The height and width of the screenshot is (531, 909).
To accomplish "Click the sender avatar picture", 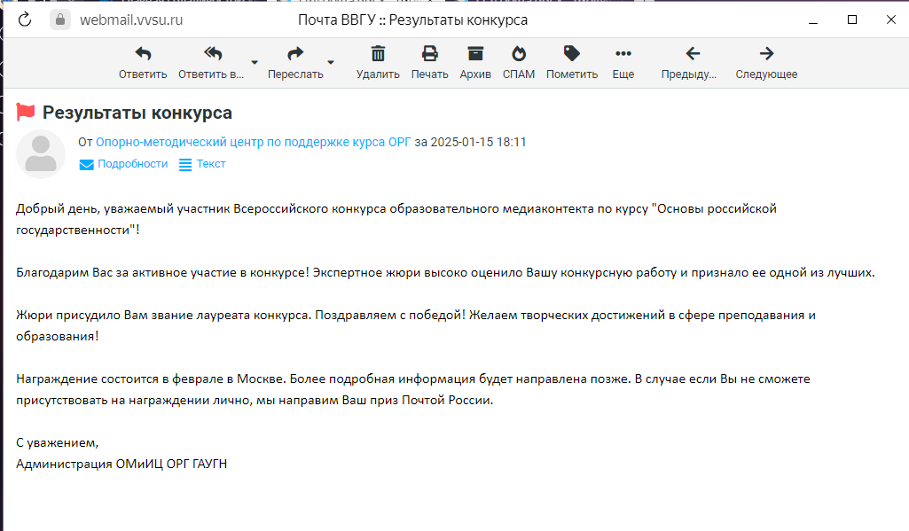I will pyautogui.click(x=41, y=154).
